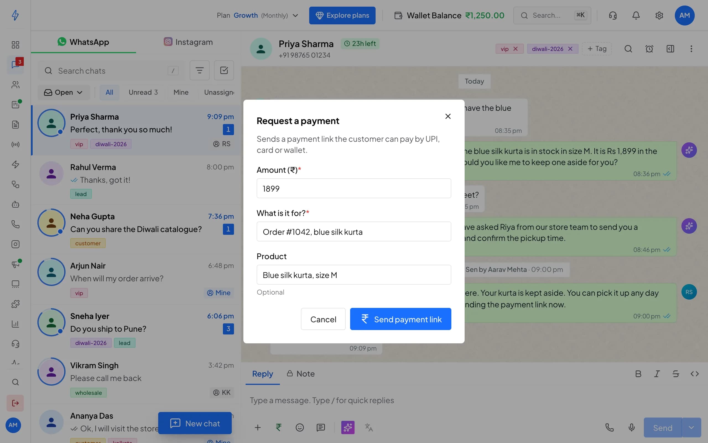
Task: Switch to the Instagram tab
Action: (188, 42)
